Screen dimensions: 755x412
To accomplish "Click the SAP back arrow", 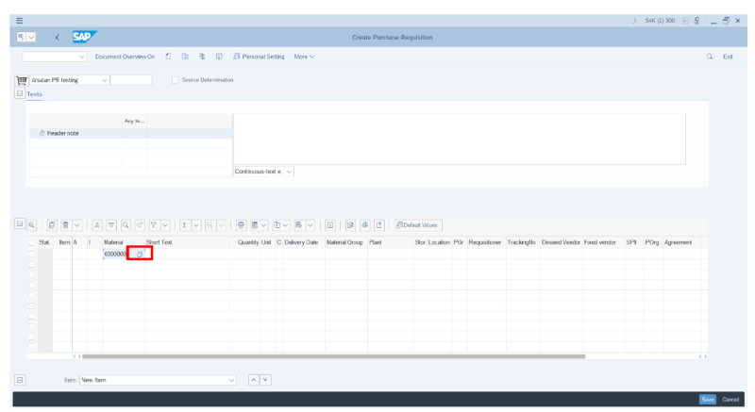I will point(56,37).
